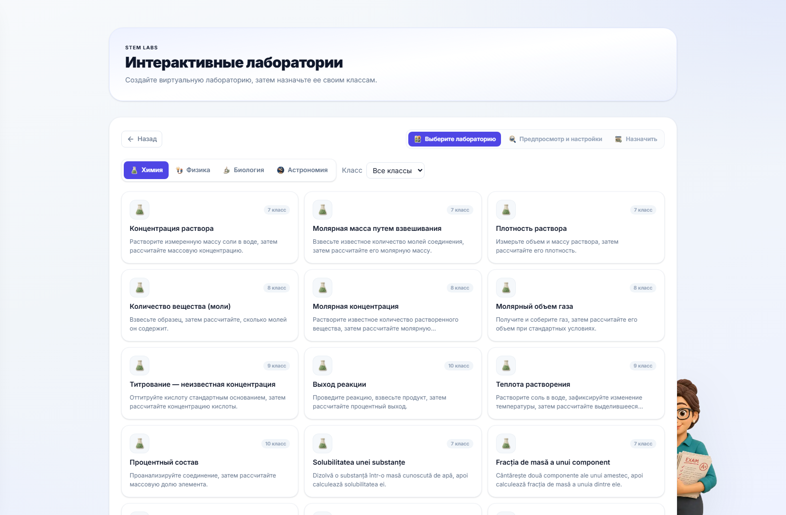Click description 'Проанализируйте соединение, затем рассчитайте'
This screenshot has width=786, height=515.
tap(203, 480)
